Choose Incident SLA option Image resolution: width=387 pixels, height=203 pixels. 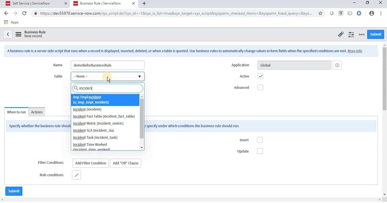pos(105,130)
